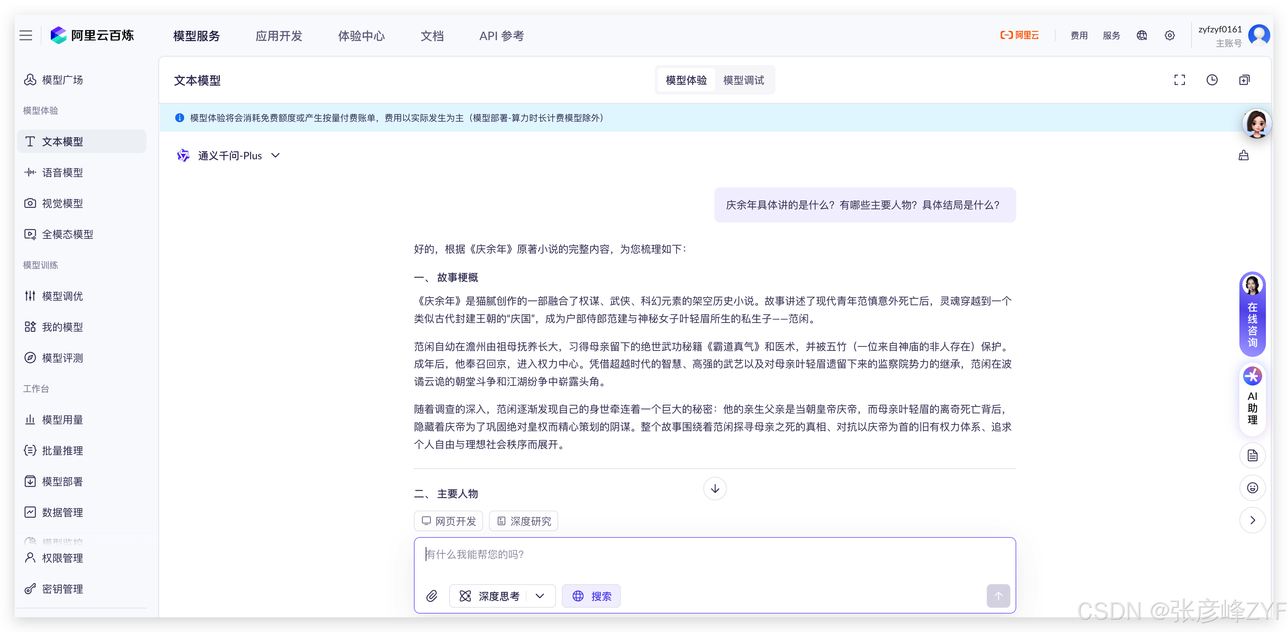Open chat history clock icon
Viewport: 1288px width, 632px height.
(1212, 80)
